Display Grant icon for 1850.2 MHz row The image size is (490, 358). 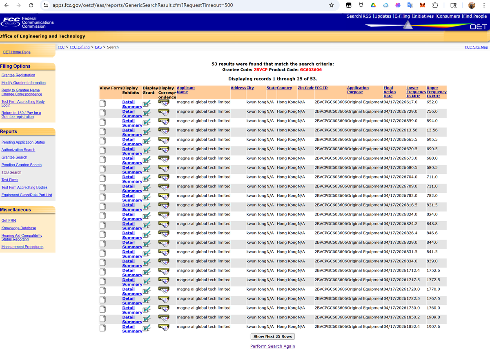(x=147, y=319)
